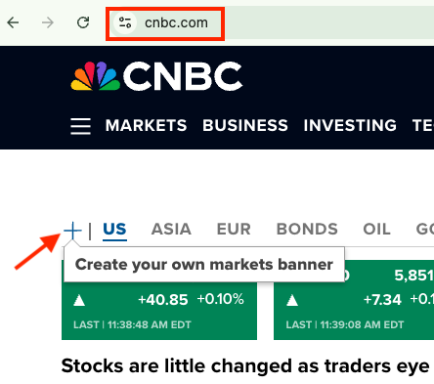Open the market card showing 5,851

point(354,300)
